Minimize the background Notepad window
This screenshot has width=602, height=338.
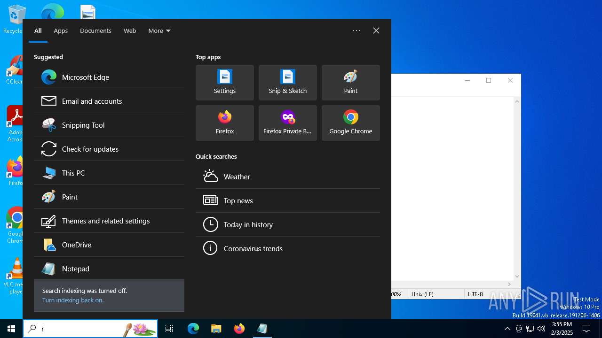pyautogui.click(x=467, y=80)
